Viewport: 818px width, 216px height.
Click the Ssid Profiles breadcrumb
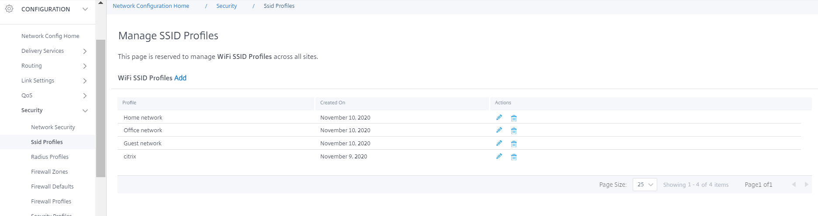pos(279,6)
